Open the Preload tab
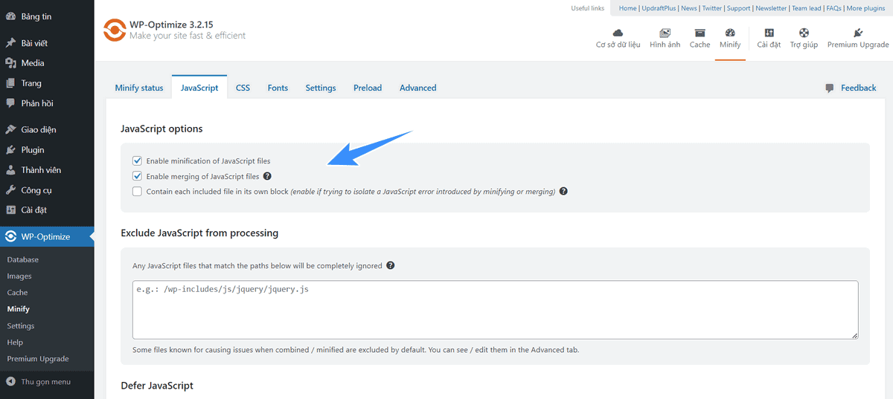The height and width of the screenshot is (399, 893). coord(368,88)
